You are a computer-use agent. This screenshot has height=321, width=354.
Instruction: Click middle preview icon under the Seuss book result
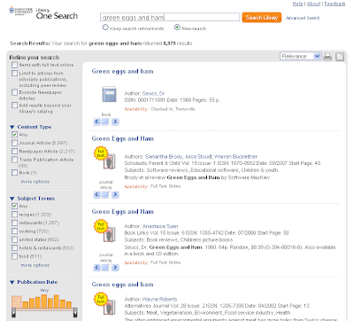[105, 121]
